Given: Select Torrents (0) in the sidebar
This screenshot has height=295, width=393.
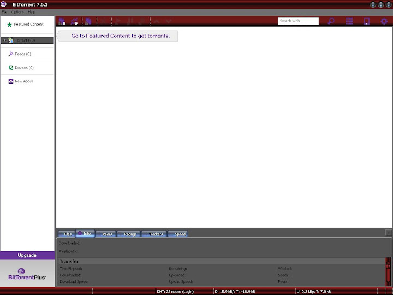Looking at the screenshot, I should click(x=27, y=40).
